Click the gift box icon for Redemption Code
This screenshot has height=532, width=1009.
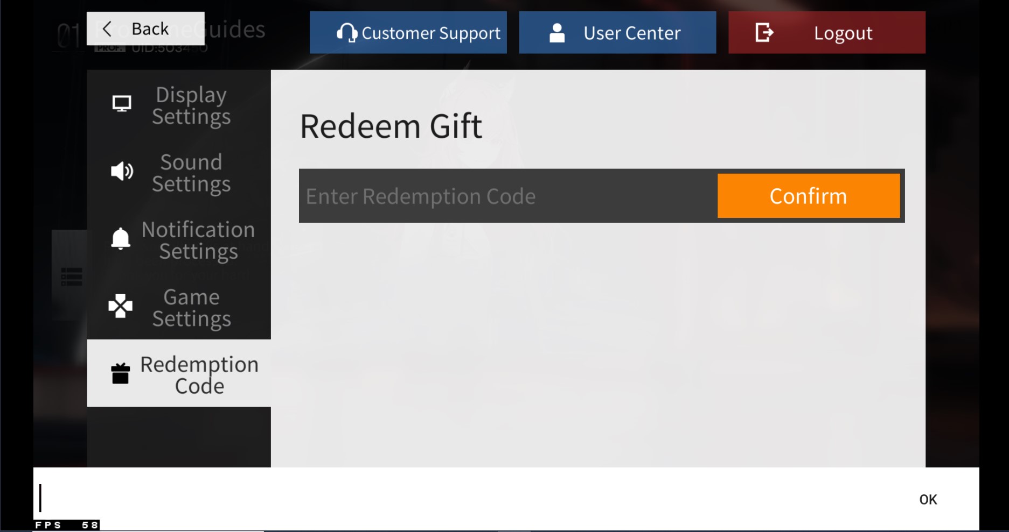coord(120,373)
